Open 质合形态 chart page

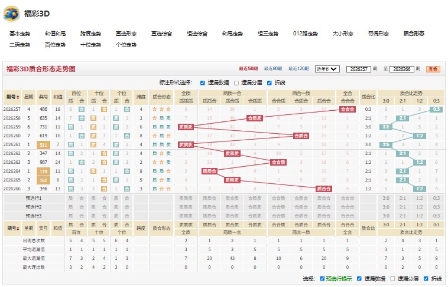(x=414, y=34)
